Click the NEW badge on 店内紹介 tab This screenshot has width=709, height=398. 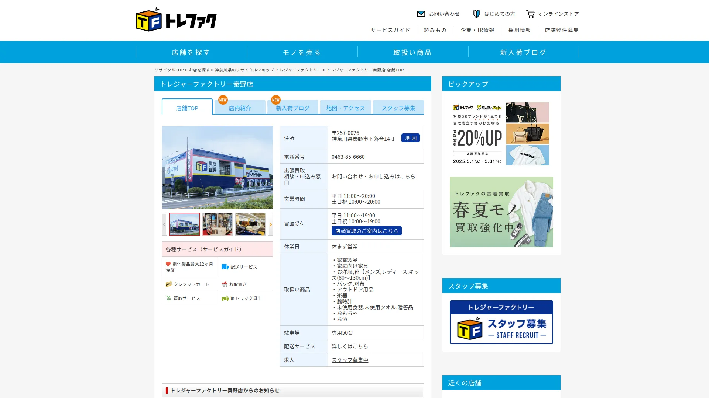click(x=223, y=100)
